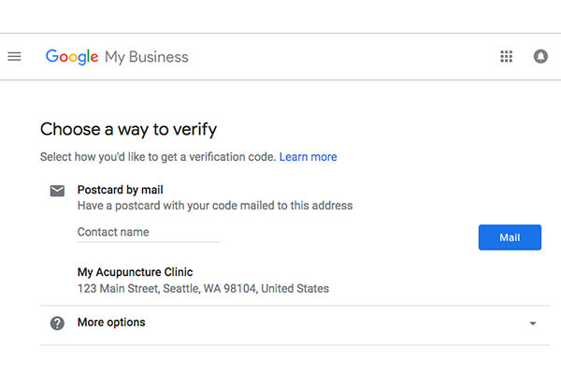Click the verification code instruction text

coord(158,157)
